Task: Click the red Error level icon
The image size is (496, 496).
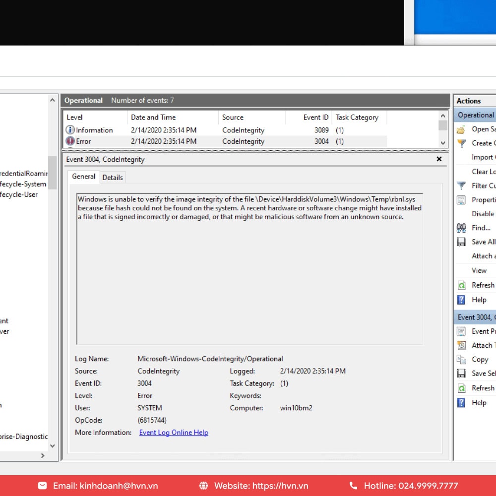Action: [x=70, y=141]
